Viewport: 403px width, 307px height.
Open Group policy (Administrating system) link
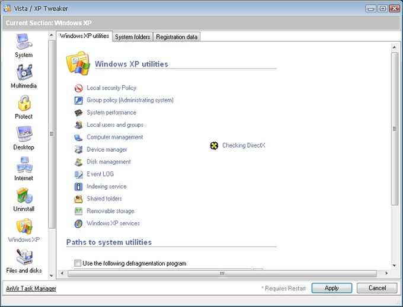coord(130,100)
